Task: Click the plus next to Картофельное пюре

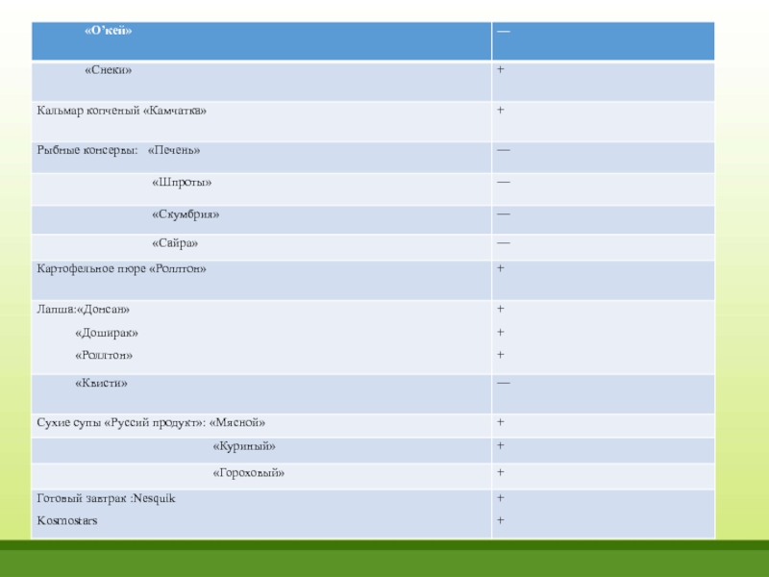Action: point(500,268)
